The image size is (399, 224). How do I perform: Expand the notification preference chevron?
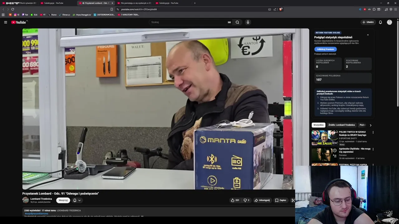point(79,200)
